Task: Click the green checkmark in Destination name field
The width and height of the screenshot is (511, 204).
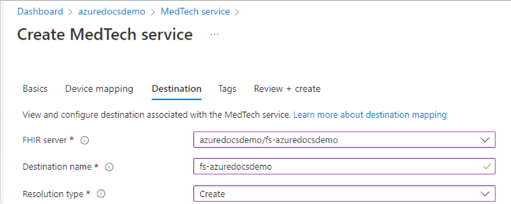Action: pos(487,167)
